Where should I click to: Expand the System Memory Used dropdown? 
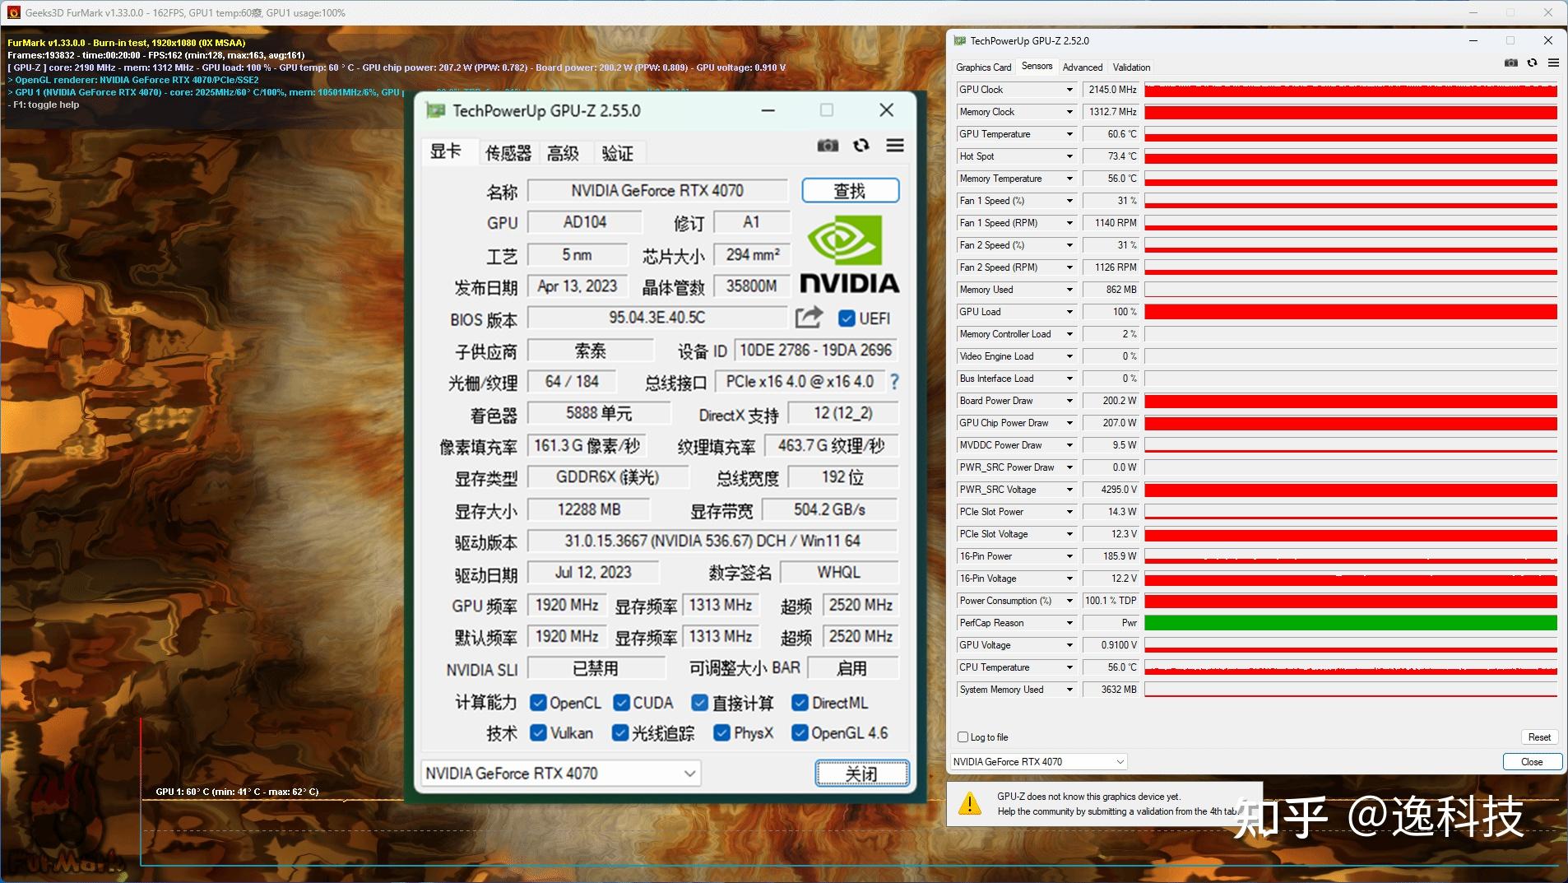pyautogui.click(x=1069, y=690)
